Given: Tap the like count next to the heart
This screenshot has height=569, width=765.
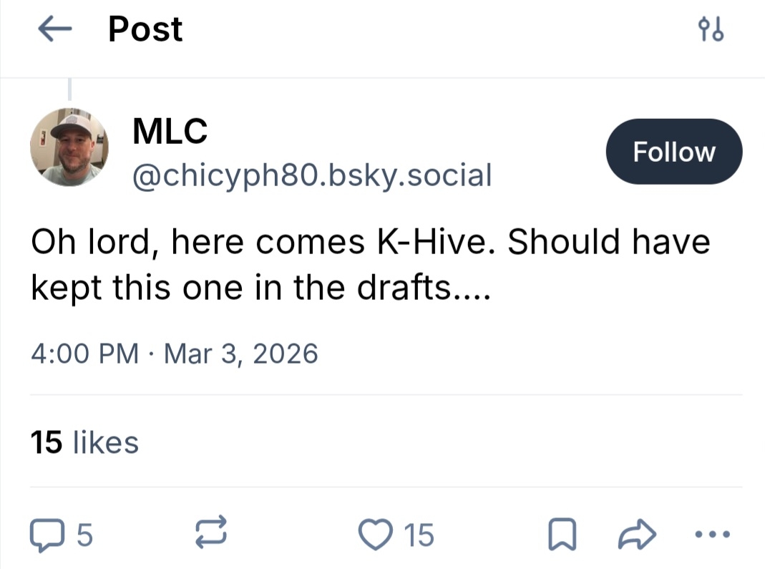Looking at the screenshot, I should coord(419,535).
